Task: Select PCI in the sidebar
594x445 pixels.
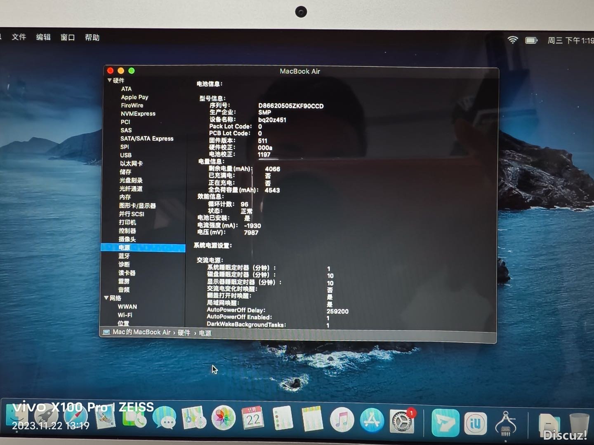Action: 125,122
